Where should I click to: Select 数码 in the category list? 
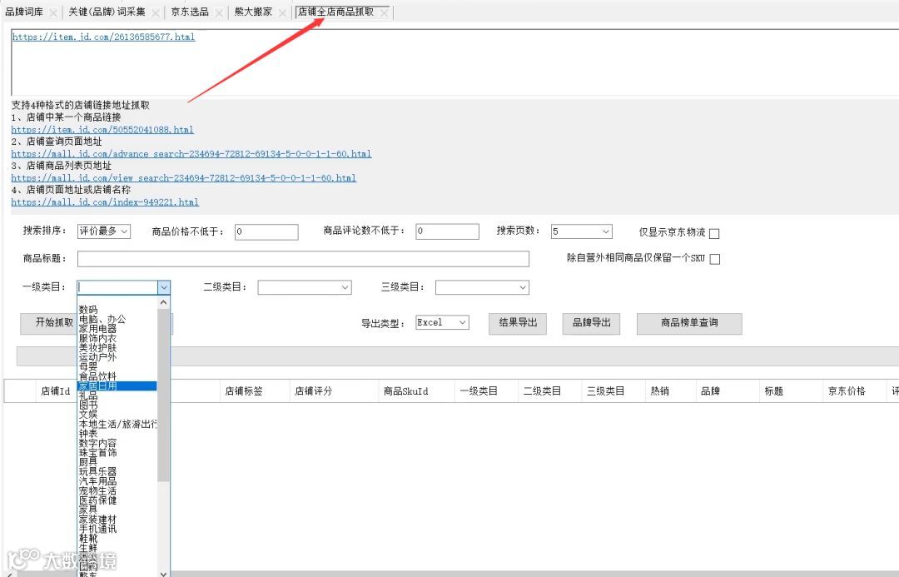coord(88,310)
